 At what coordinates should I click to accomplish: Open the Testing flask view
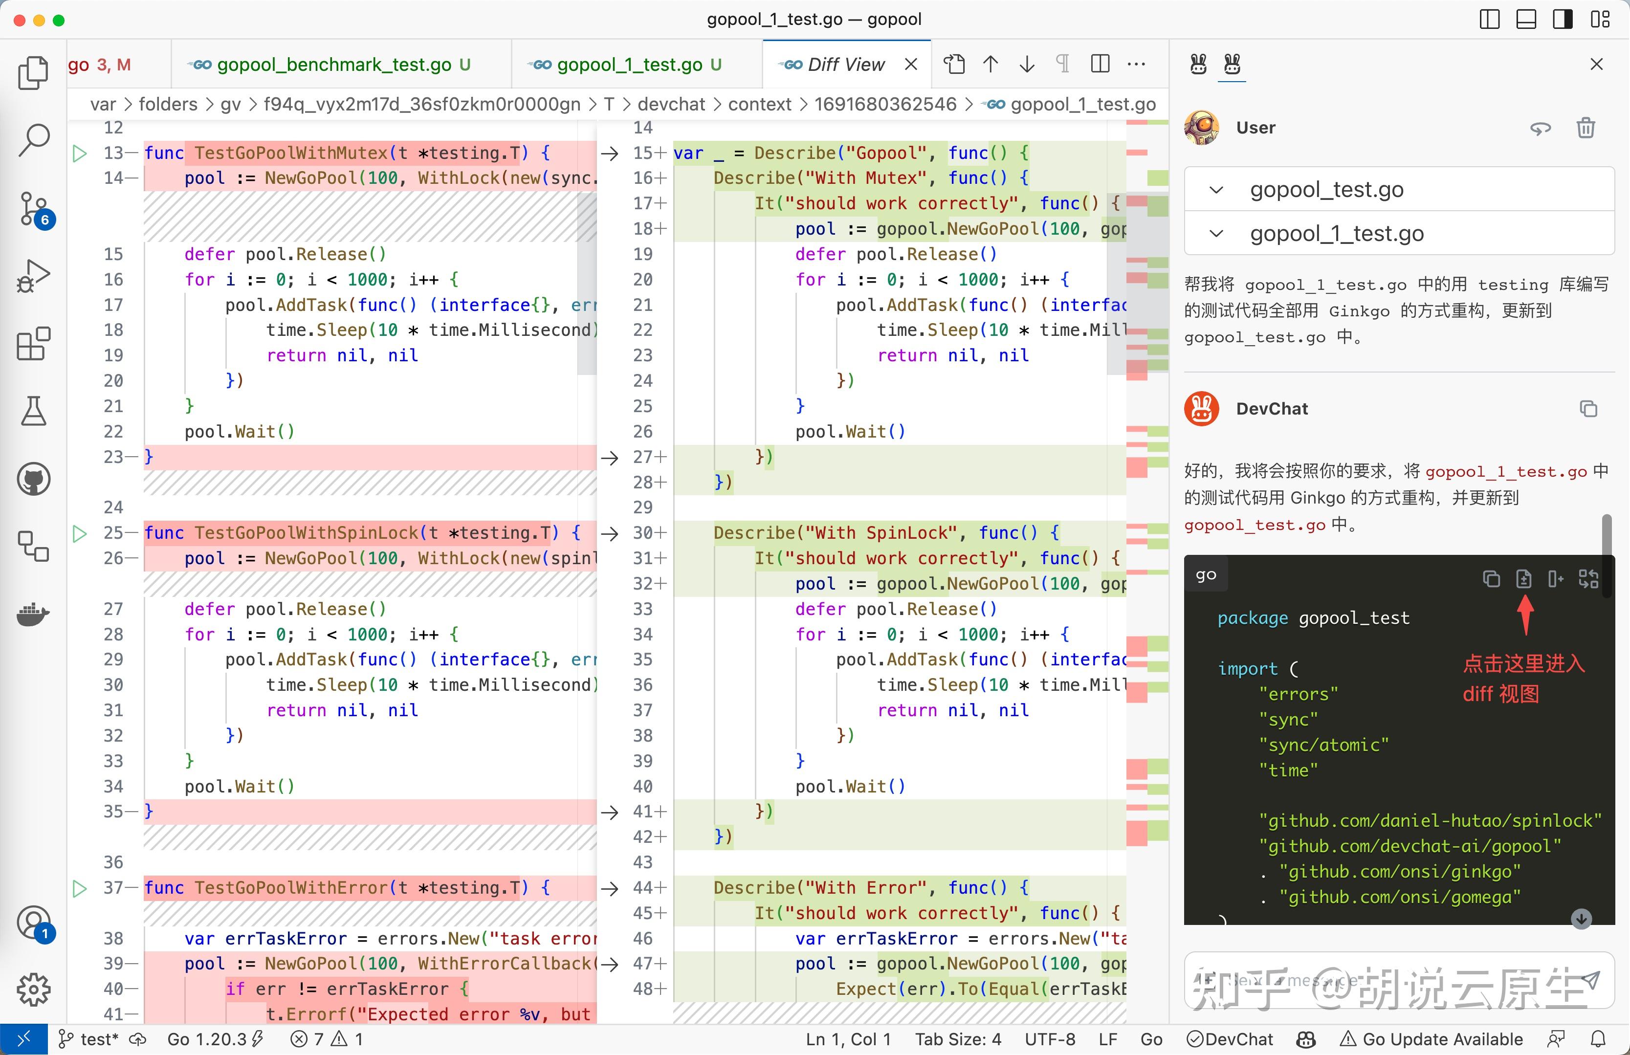pyautogui.click(x=33, y=411)
